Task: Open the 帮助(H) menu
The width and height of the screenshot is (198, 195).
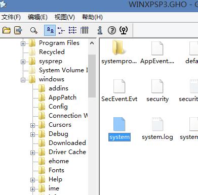Action: [92, 17]
